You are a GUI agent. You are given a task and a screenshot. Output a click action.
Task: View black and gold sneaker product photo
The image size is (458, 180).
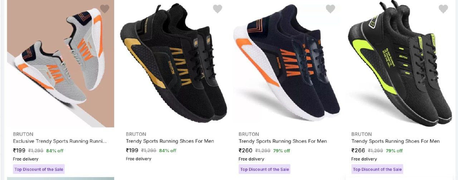coord(174,64)
